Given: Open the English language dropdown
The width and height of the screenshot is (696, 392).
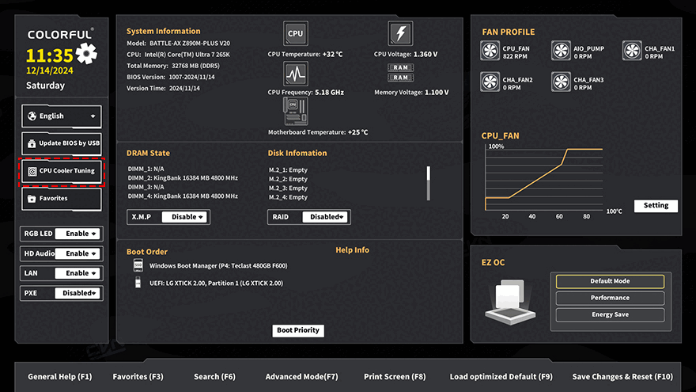Looking at the screenshot, I should 61,116.
